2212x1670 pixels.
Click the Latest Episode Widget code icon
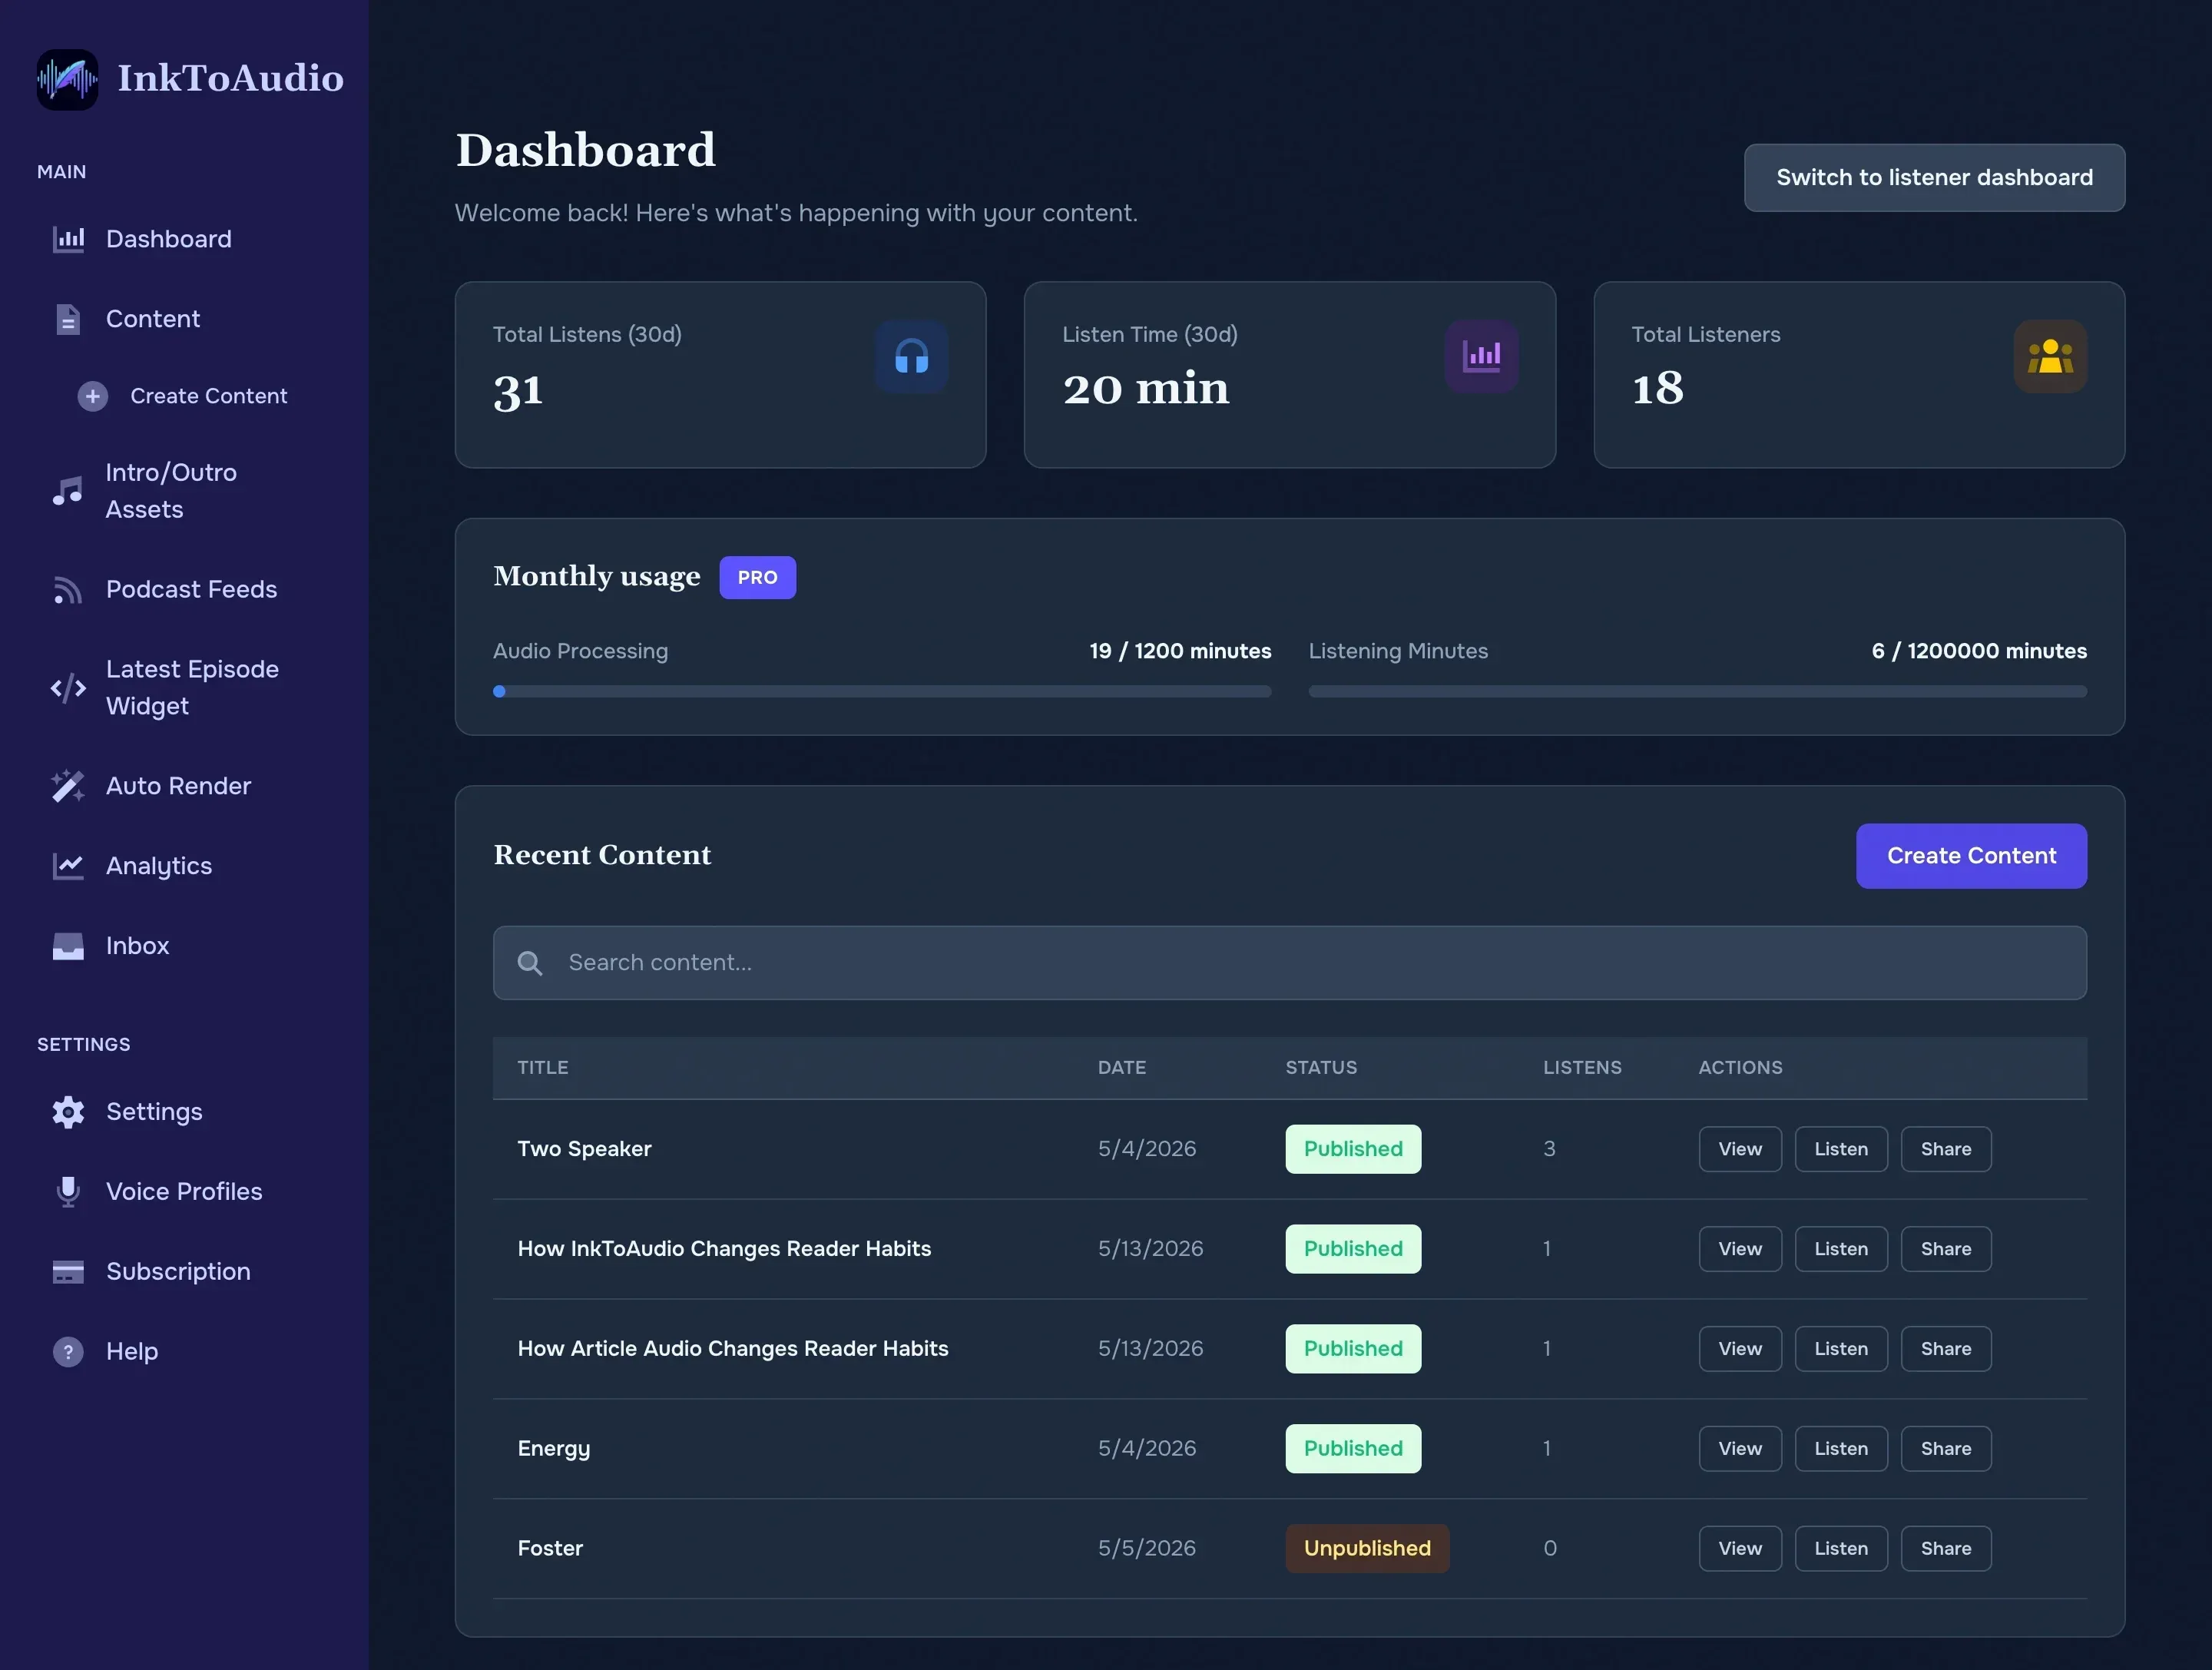click(68, 688)
